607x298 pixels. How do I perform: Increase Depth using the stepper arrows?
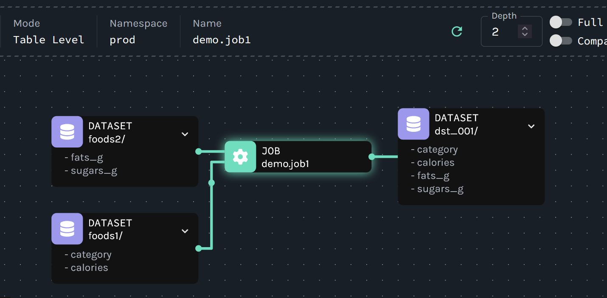point(525,28)
